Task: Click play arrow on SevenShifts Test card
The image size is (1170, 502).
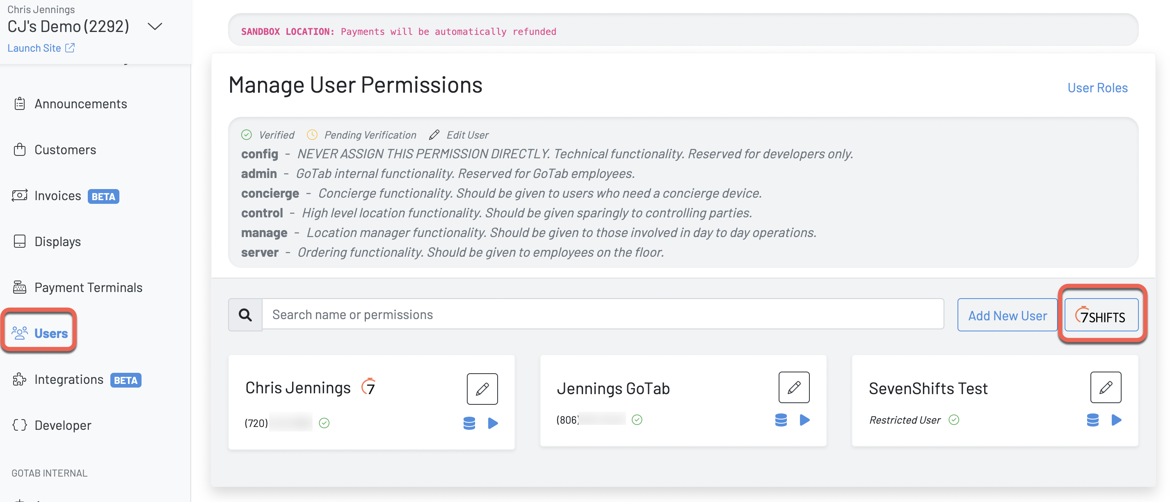Action: [x=1116, y=420]
